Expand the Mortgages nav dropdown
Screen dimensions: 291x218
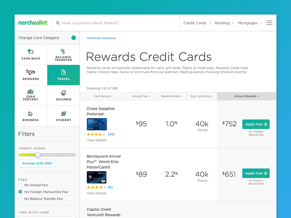coord(250,23)
